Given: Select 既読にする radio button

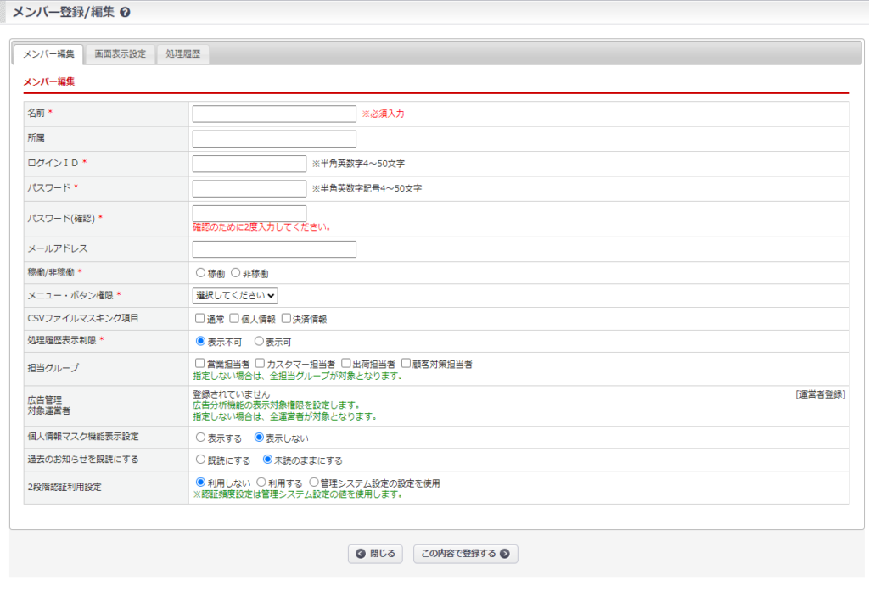Looking at the screenshot, I should tap(200, 460).
